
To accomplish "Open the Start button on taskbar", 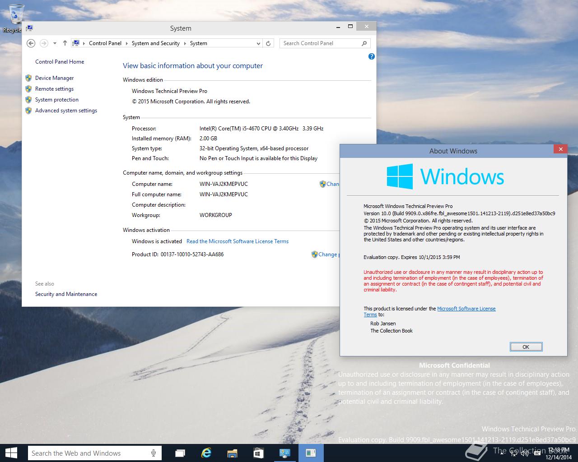I will (x=11, y=453).
